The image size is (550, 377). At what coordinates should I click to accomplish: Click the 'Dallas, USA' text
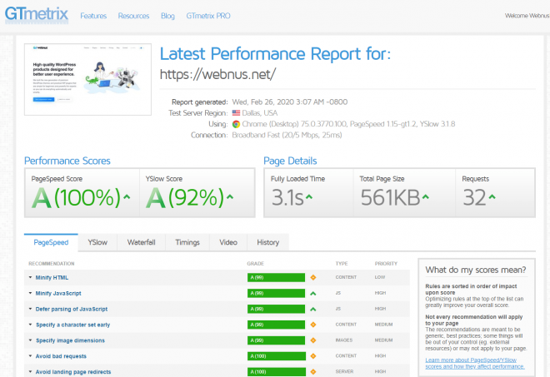[x=259, y=113]
